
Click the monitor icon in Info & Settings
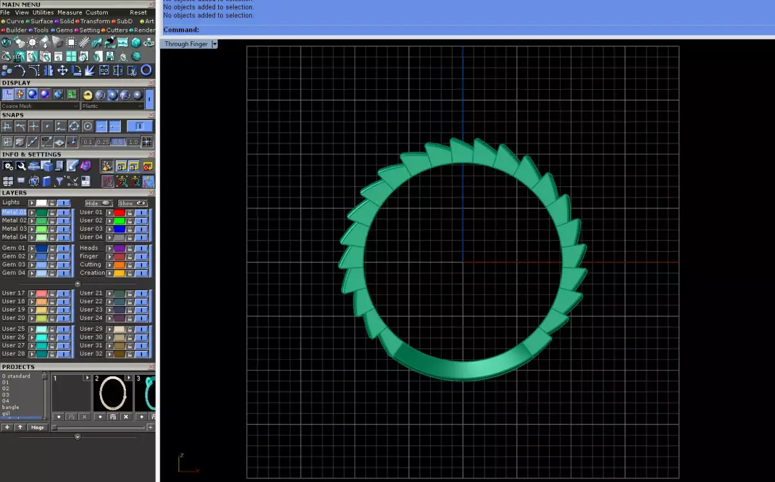pyautogui.click(x=21, y=181)
